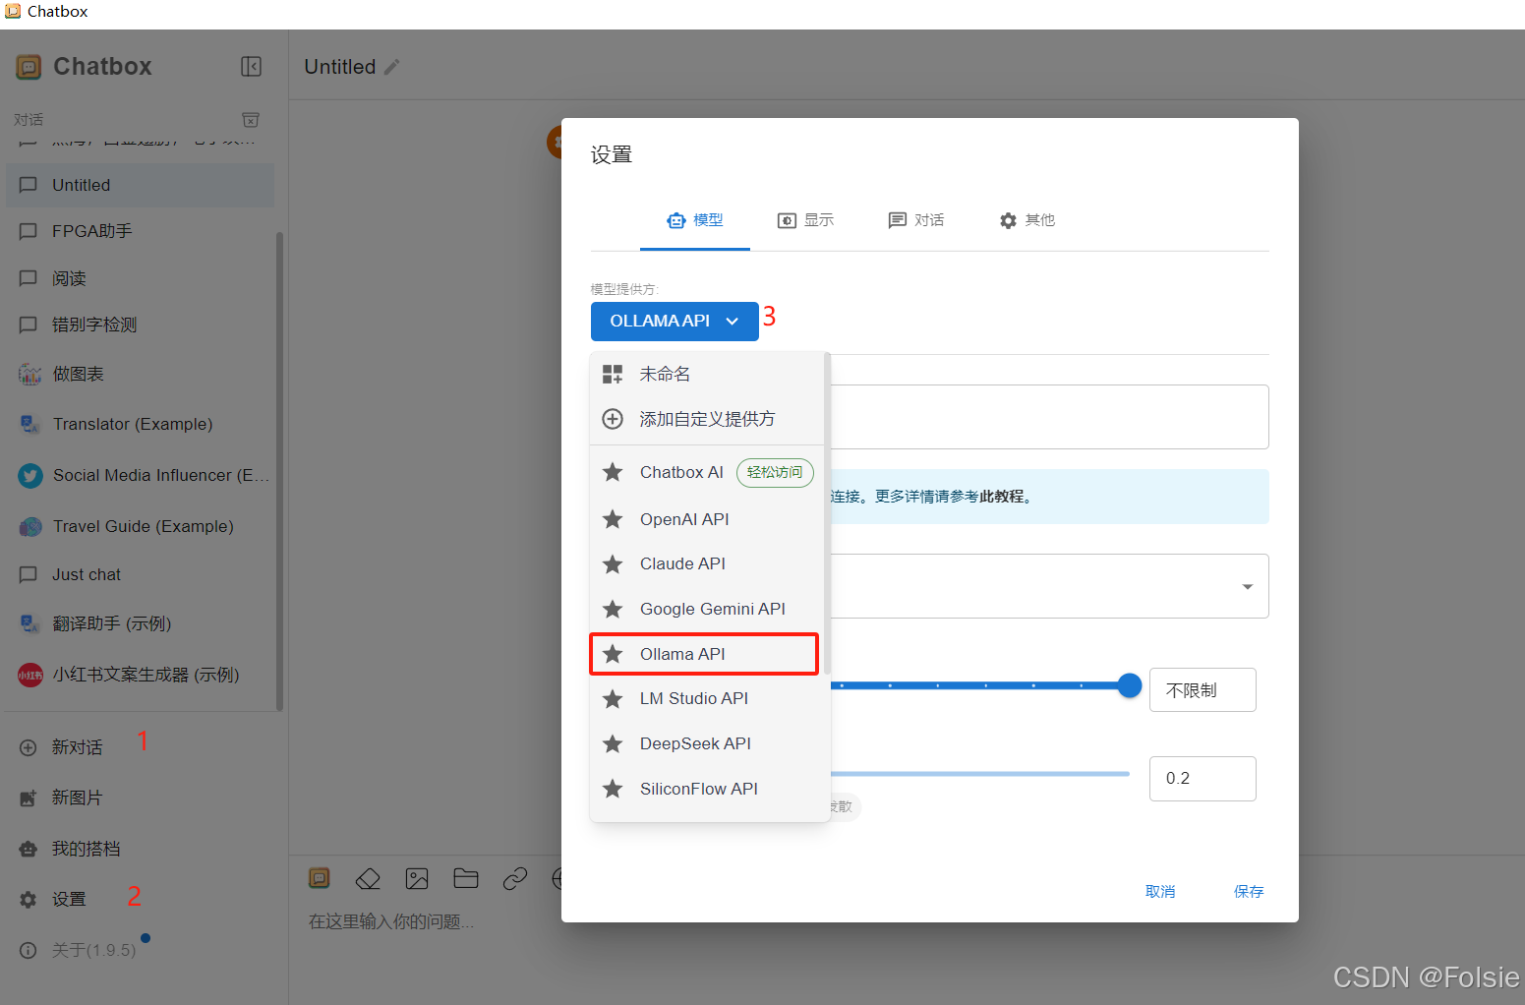Click the 翻译助手 (示例) icon

(29, 623)
